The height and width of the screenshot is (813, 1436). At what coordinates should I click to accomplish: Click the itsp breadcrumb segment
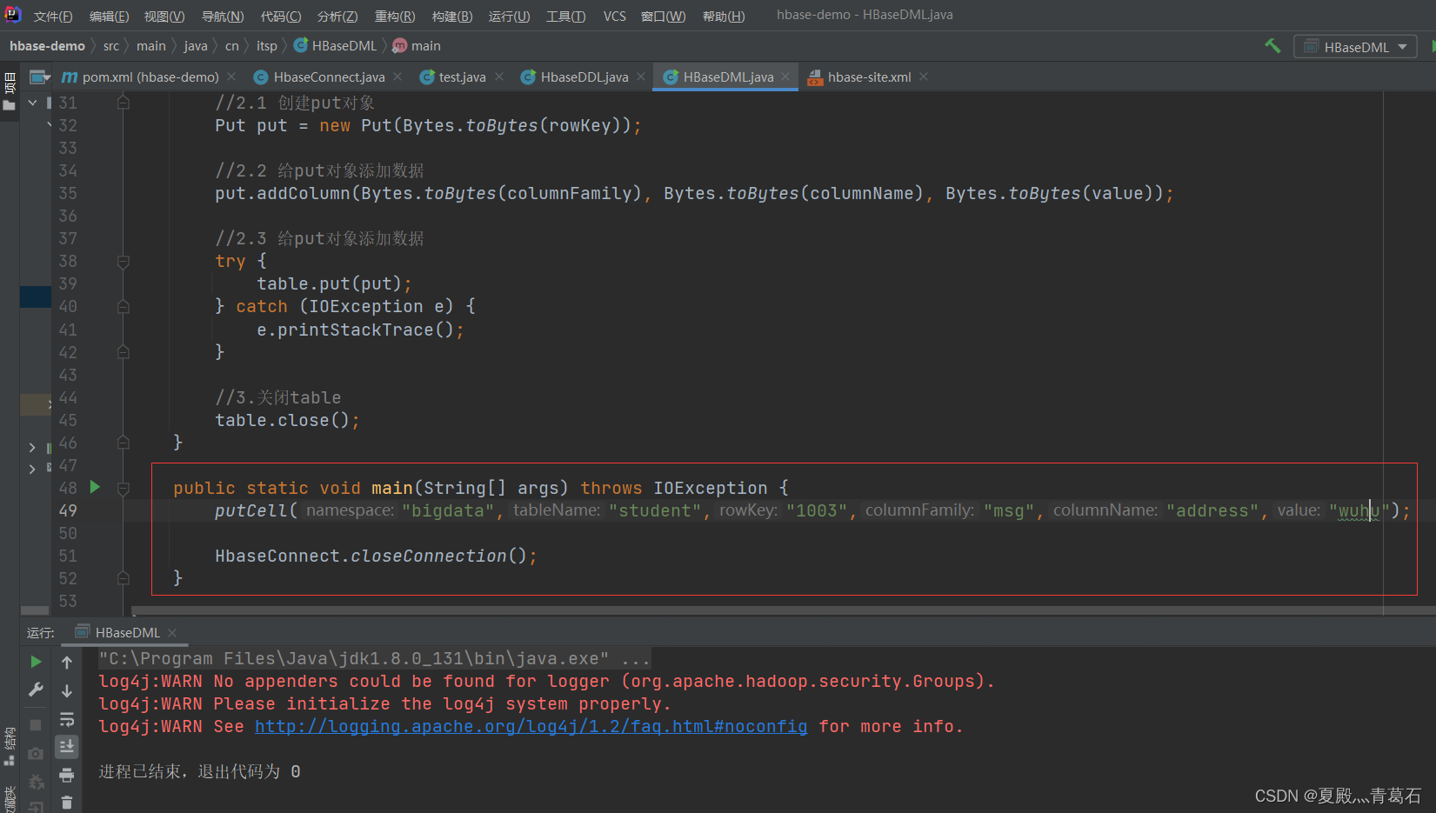(x=267, y=46)
